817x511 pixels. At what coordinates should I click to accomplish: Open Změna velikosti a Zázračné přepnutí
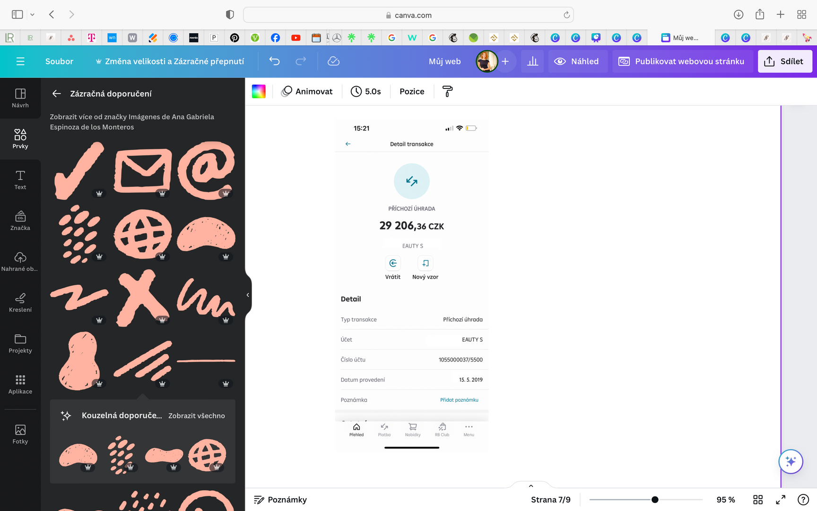[x=170, y=61]
